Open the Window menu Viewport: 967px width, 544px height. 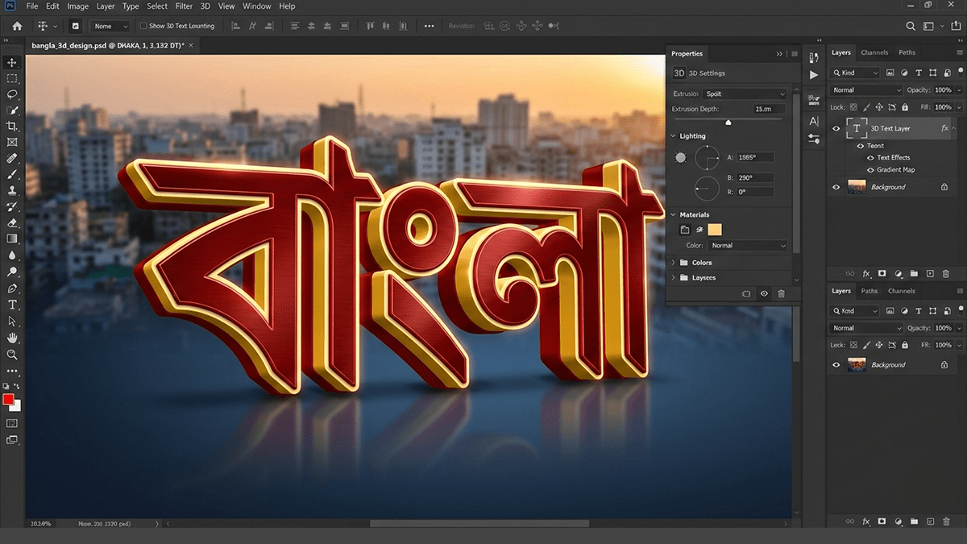pyautogui.click(x=257, y=6)
